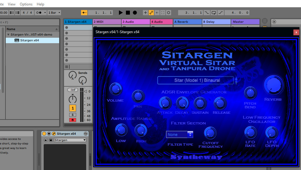Open the Help menu
Image resolution: width=301 pixels, height=170 pixels.
pyautogui.click(x=40, y=4)
